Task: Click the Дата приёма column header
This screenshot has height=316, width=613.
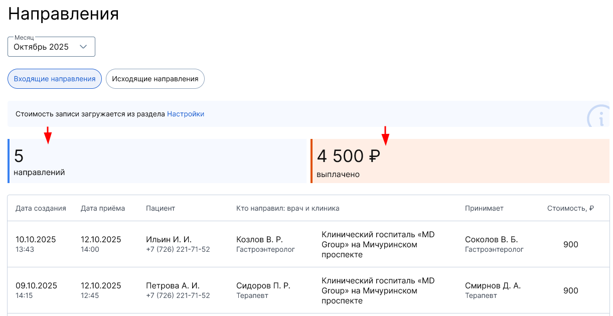Action: 103,208
